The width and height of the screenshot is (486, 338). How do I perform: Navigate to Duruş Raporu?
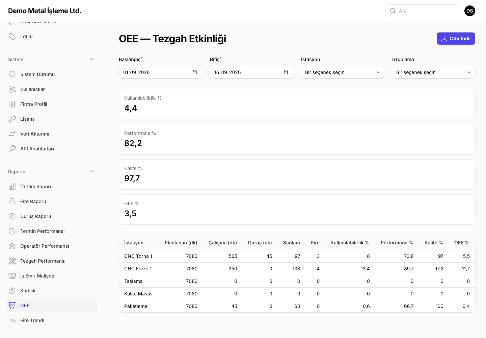(51, 216)
